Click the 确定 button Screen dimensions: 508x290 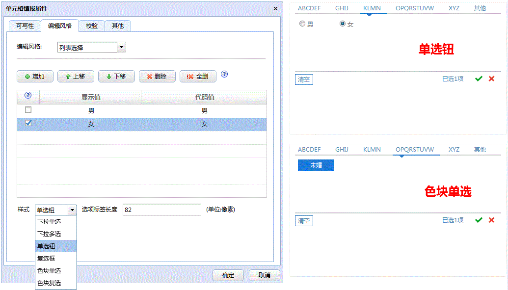(x=228, y=275)
